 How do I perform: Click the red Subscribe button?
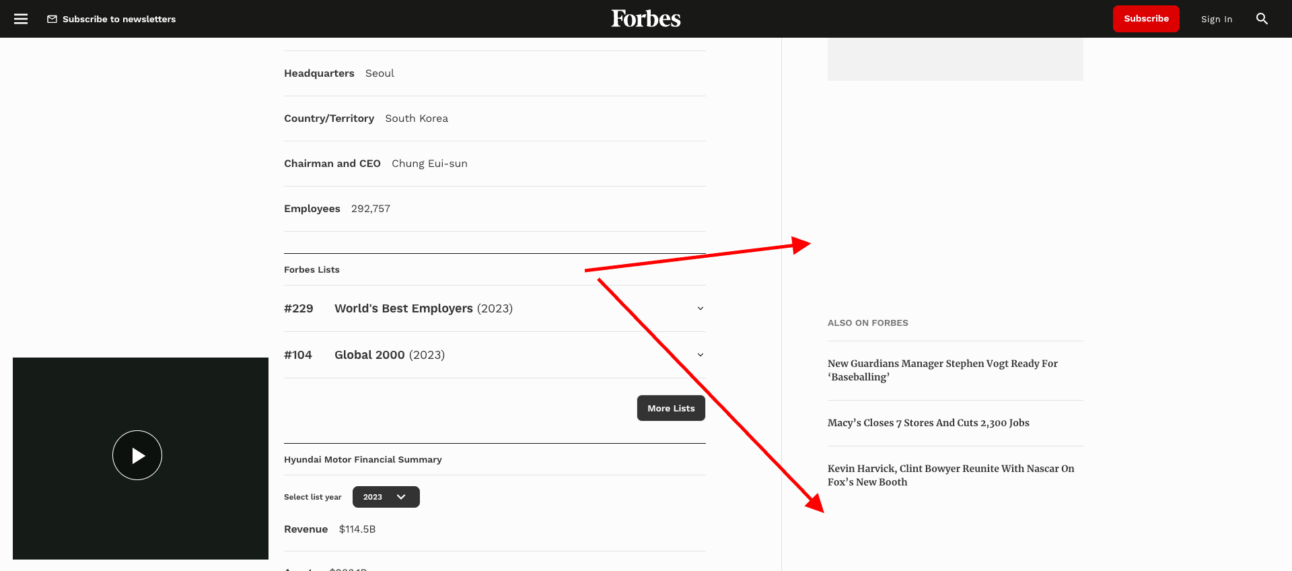pos(1146,19)
